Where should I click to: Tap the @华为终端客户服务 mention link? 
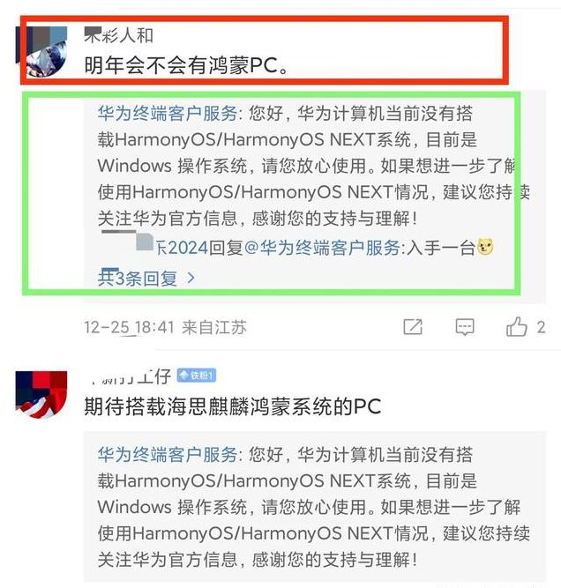[x=322, y=248]
